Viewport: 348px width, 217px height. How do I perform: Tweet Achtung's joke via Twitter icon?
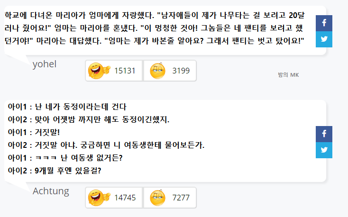324,150
